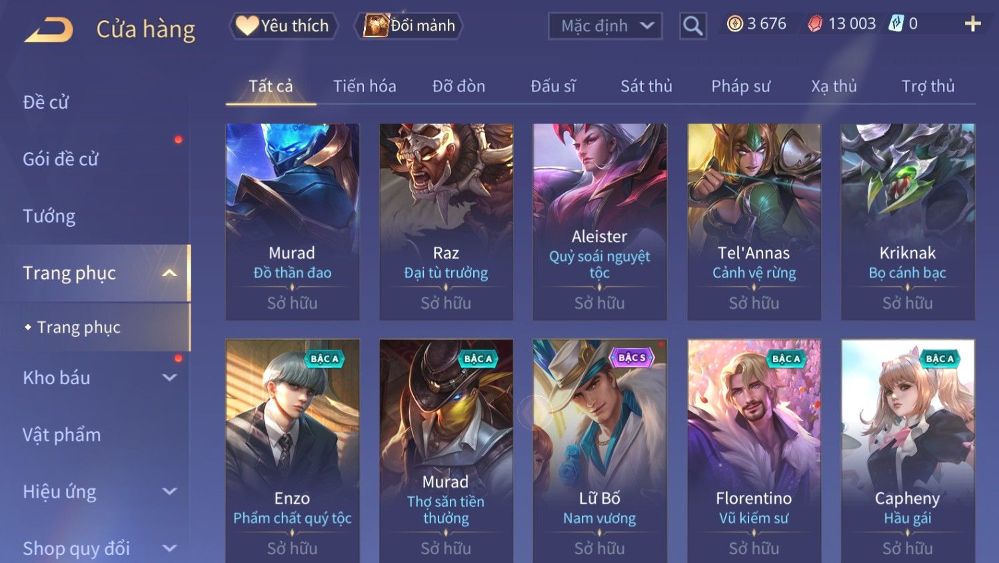This screenshot has height=563, width=999.
Task: Click the red ruby currency icon
Action: (815, 24)
